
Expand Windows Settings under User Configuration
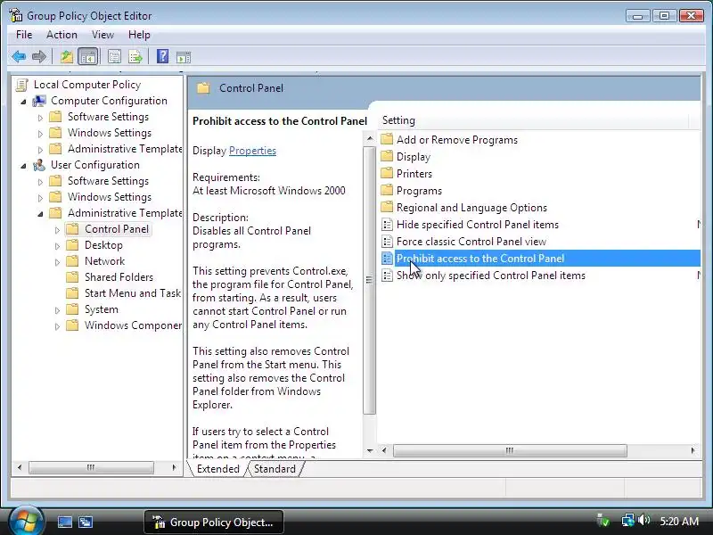click(40, 198)
